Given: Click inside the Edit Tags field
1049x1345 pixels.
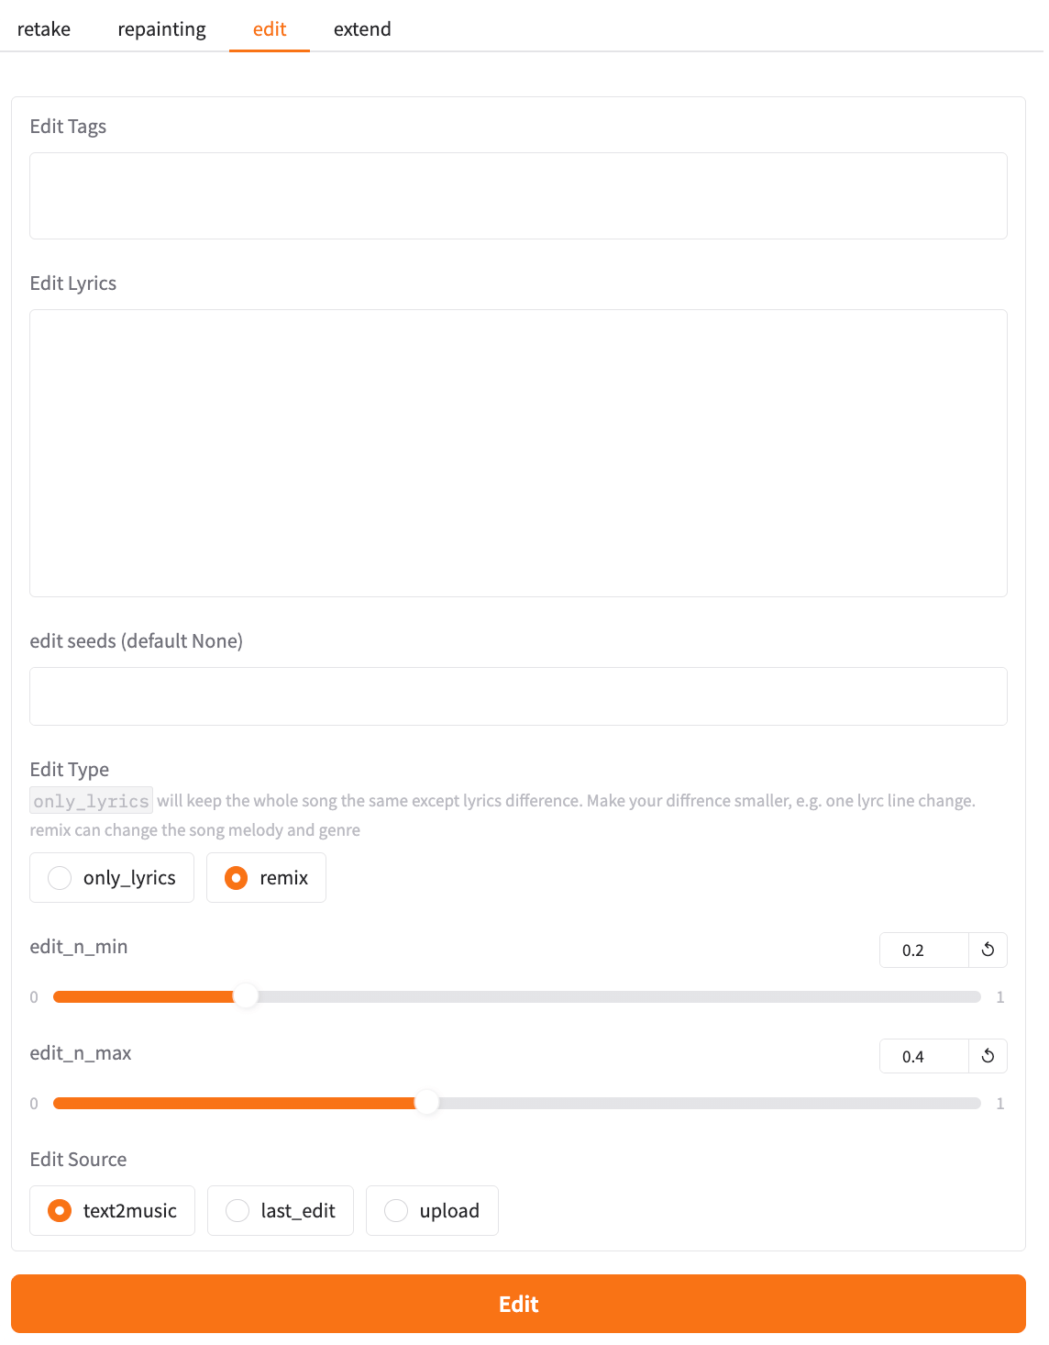Looking at the screenshot, I should (x=518, y=195).
